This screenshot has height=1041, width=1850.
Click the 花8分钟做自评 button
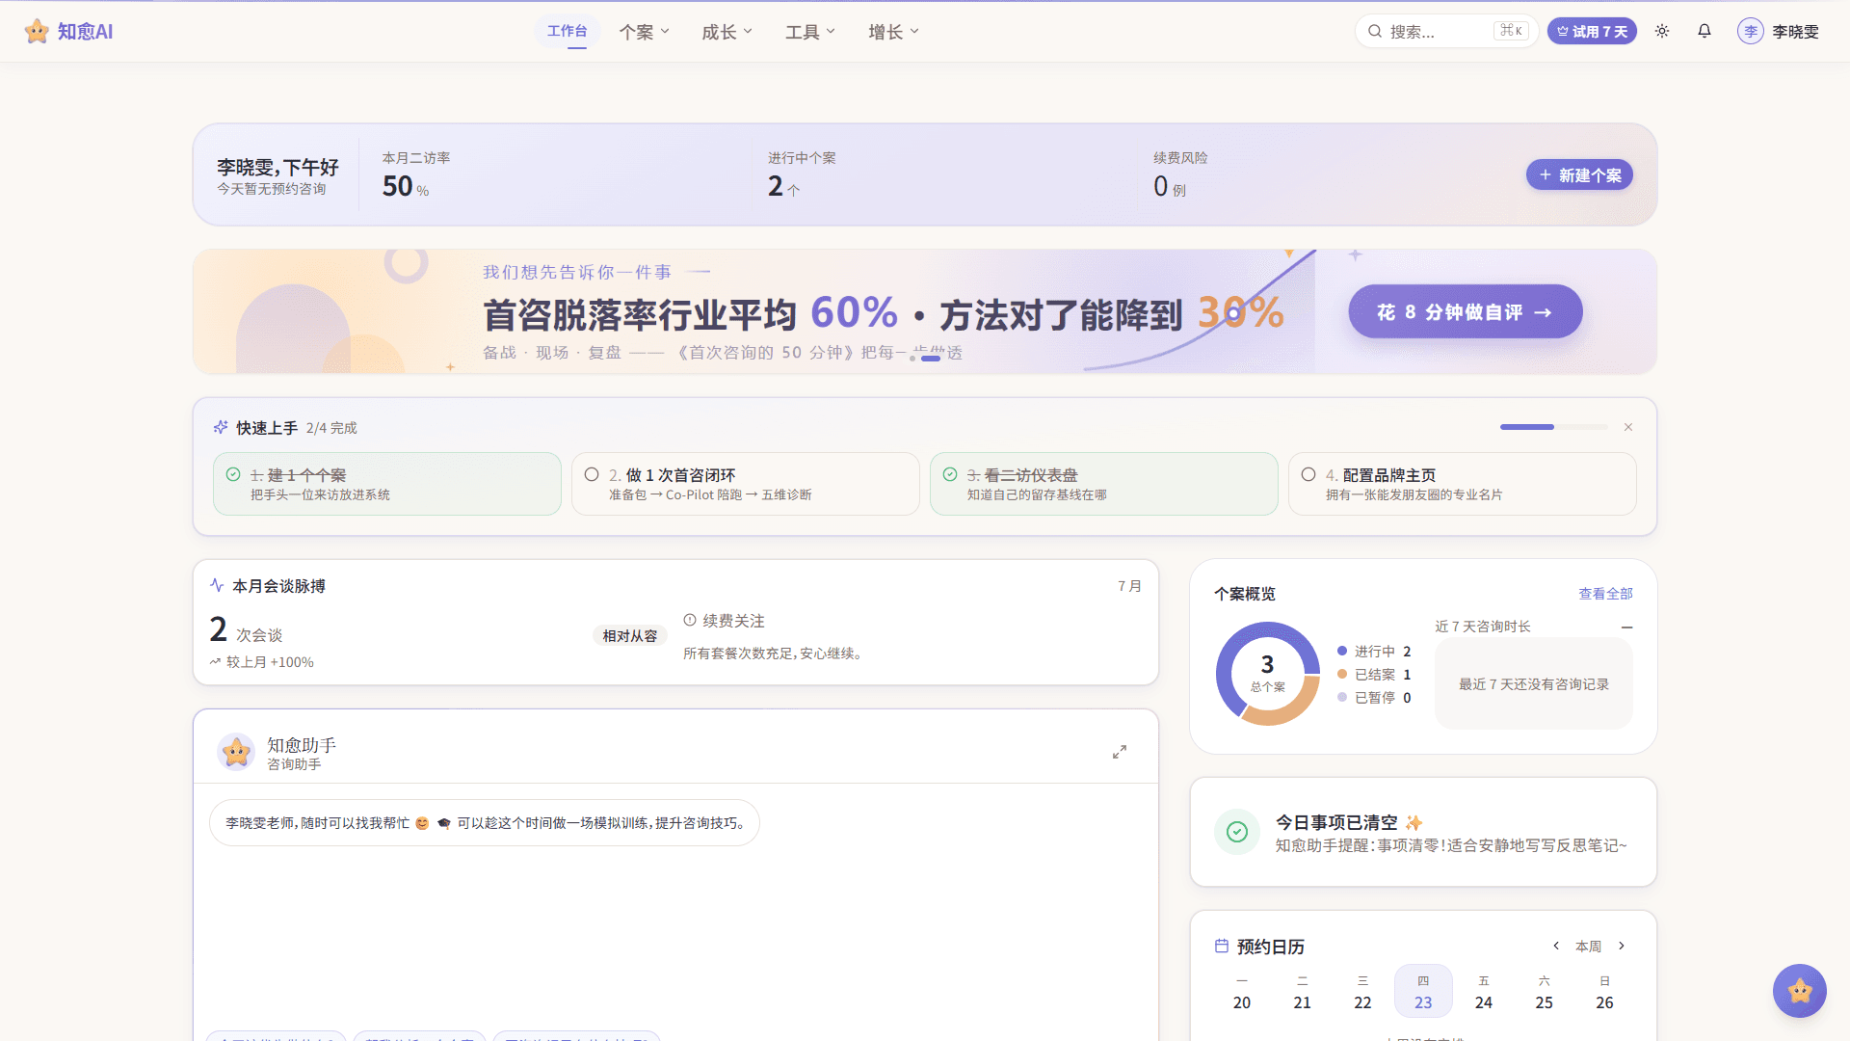point(1465,311)
